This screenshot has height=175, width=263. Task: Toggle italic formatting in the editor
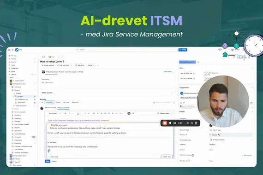point(69,113)
